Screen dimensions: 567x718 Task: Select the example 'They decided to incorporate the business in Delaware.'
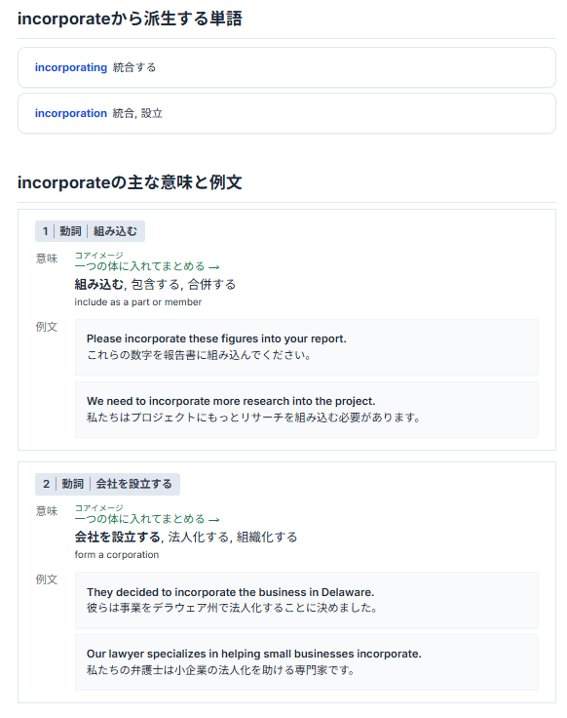[231, 592]
